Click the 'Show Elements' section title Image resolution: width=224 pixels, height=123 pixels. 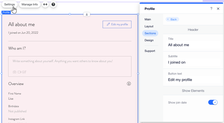[x=193, y=91]
